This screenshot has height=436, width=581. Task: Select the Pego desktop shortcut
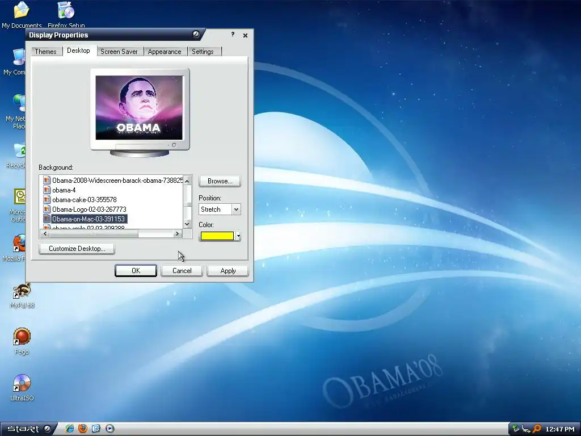click(22, 341)
